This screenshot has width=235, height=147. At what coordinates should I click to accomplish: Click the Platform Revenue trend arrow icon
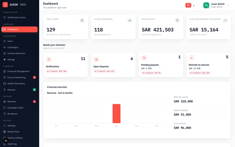(x=225, y=20)
